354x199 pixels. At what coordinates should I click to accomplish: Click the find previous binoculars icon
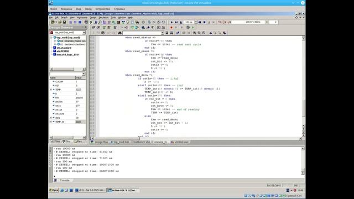(167, 33)
